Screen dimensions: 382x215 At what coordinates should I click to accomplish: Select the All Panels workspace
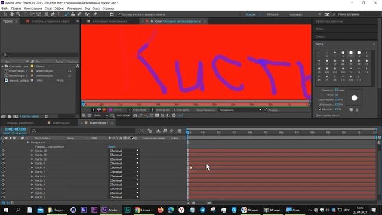pos(273,14)
